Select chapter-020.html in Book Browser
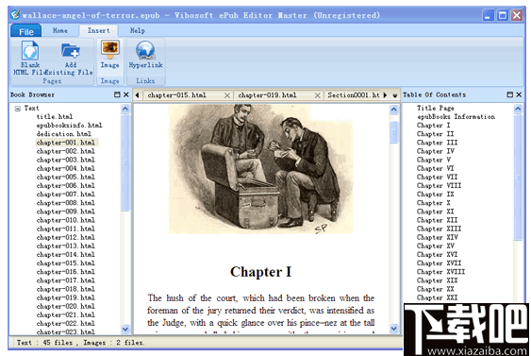 [66, 306]
